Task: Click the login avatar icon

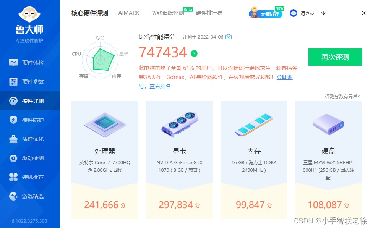Action: (293, 13)
